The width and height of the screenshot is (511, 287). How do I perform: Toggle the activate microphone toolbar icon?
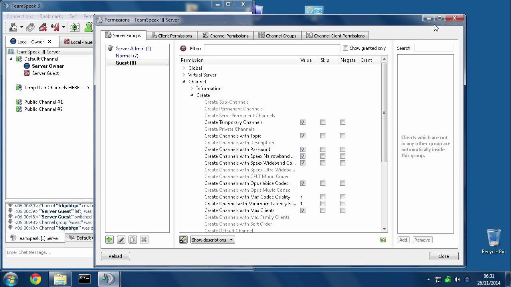pos(30,27)
